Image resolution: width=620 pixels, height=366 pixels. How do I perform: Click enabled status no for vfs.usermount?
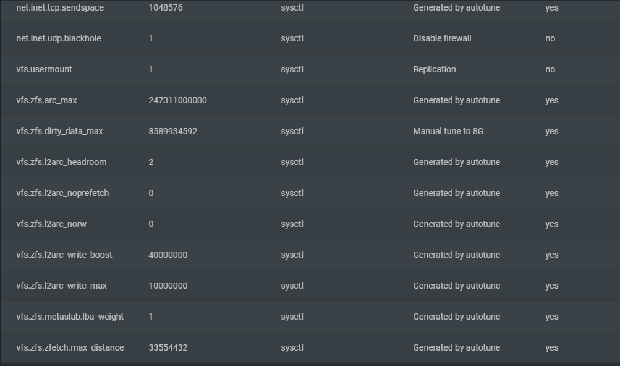[x=550, y=69]
